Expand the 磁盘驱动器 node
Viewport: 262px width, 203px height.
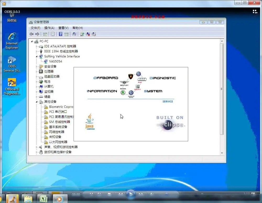[x=37, y=76]
